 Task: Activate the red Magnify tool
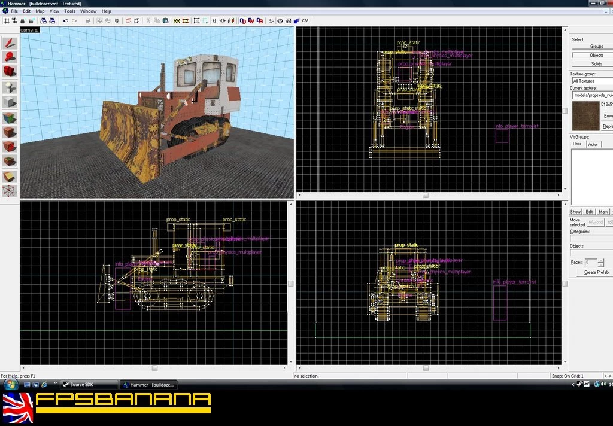[10, 57]
